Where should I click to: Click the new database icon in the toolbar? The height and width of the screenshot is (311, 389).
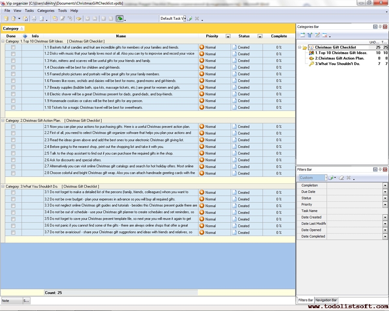tap(6, 19)
